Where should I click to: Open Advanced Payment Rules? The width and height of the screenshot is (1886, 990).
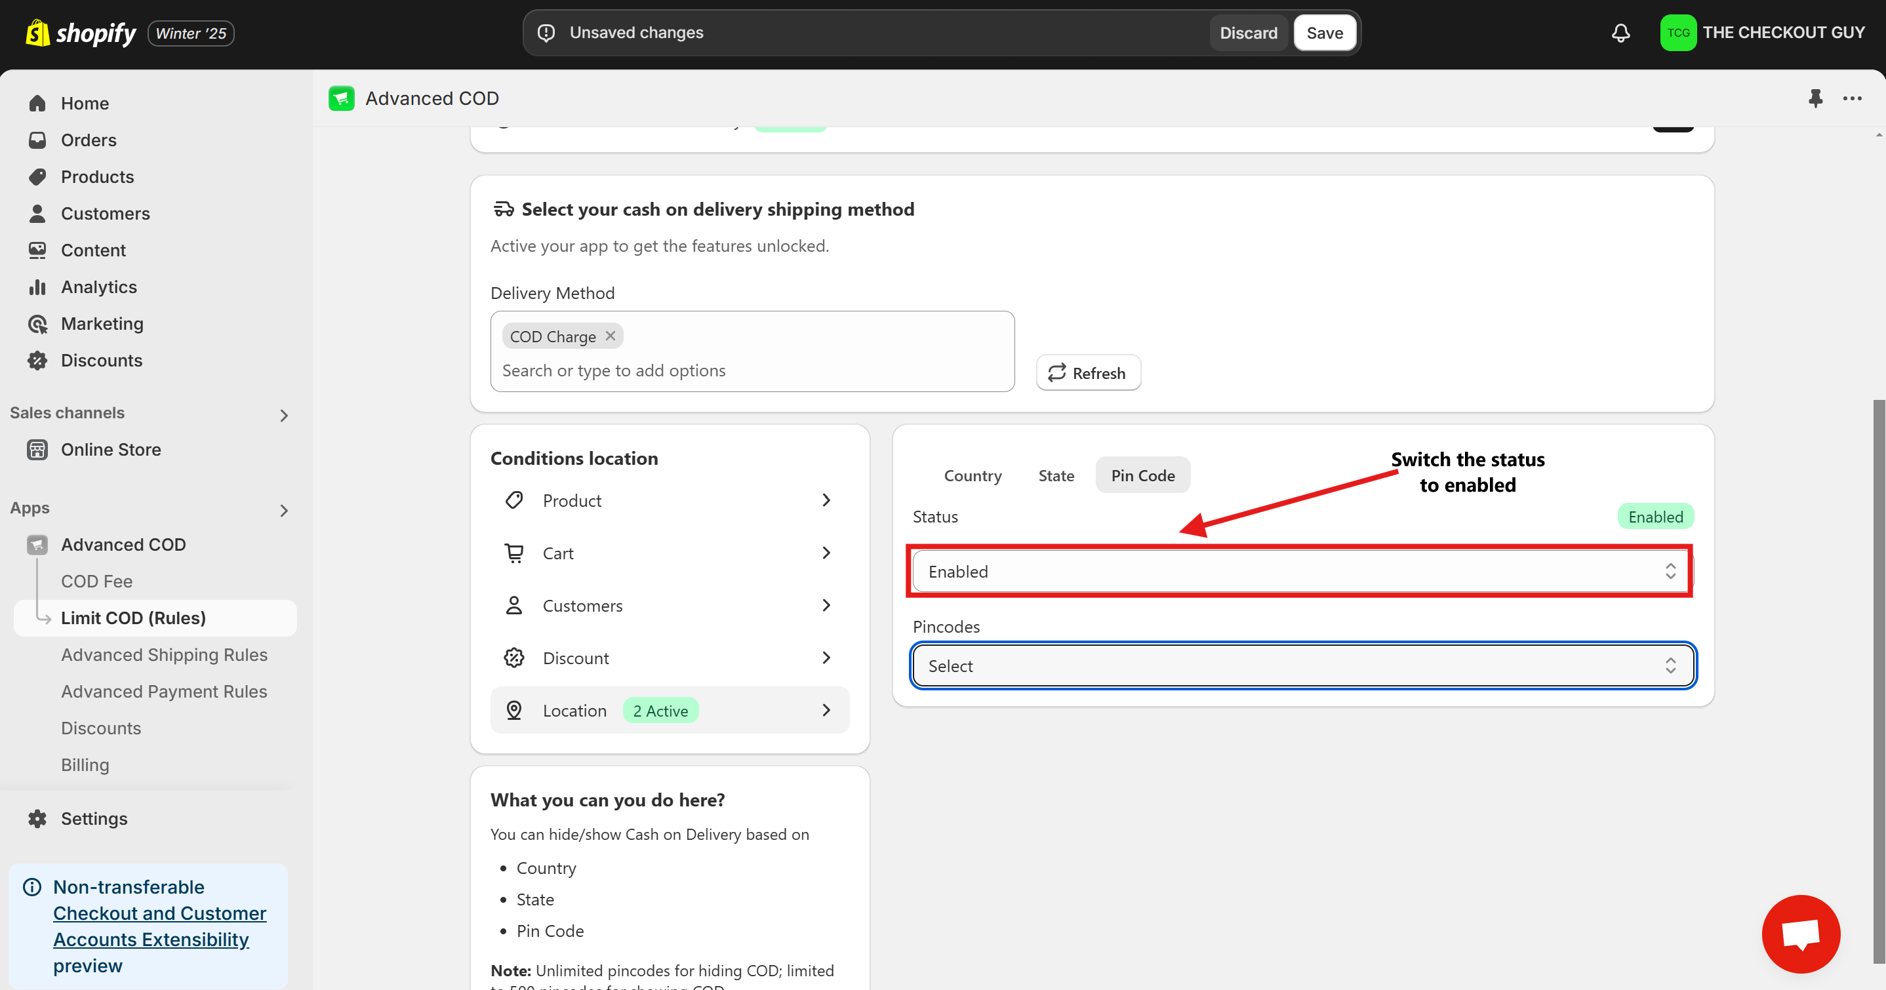click(164, 690)
